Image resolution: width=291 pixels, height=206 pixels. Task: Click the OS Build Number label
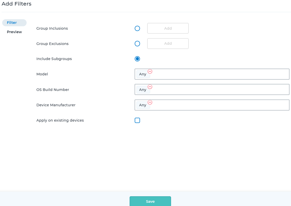(53, 90)
